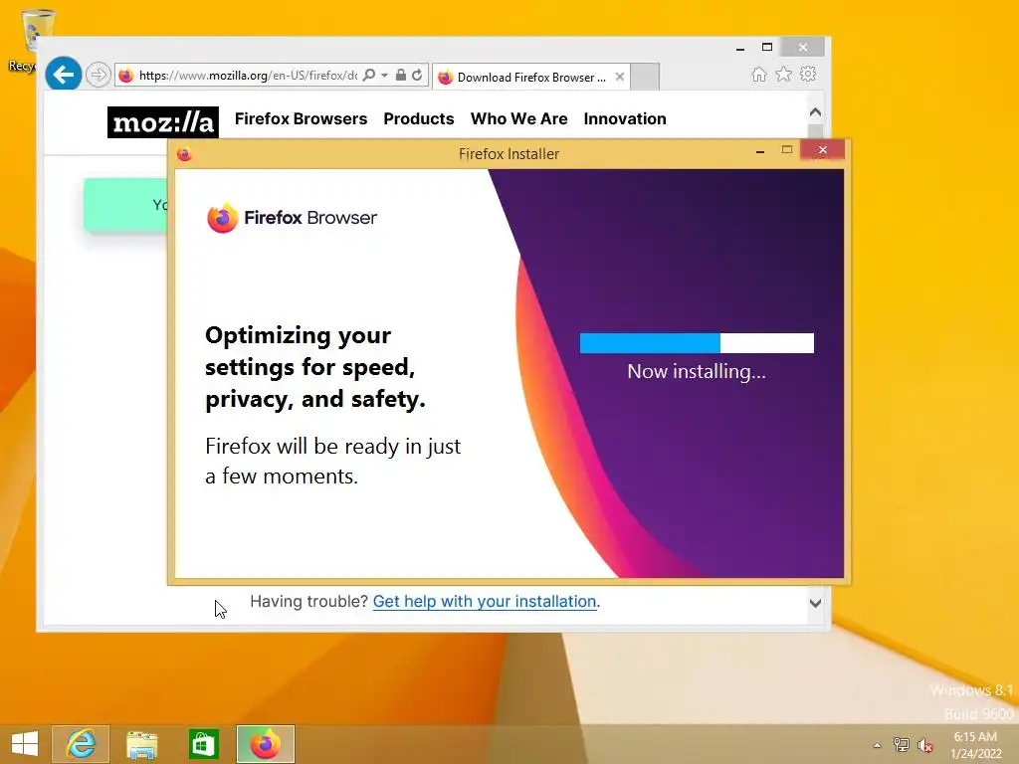1019x764 pixels.
Task: Click the Internet Explorer forward arrow
Action: (99, 75)
